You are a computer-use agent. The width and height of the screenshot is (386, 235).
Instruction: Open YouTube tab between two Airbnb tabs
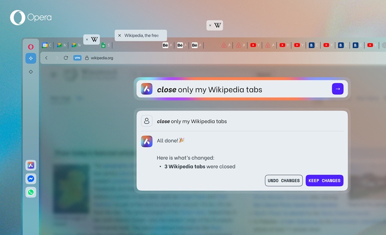pyautogui.click(x=255, y=45)
